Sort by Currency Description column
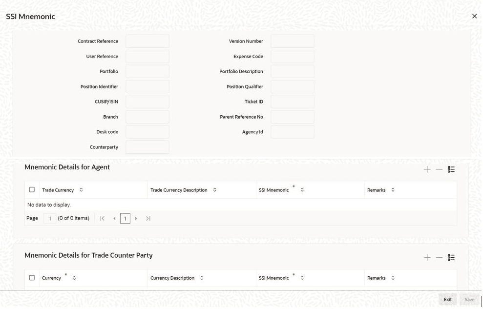 (x=202, y=278)
